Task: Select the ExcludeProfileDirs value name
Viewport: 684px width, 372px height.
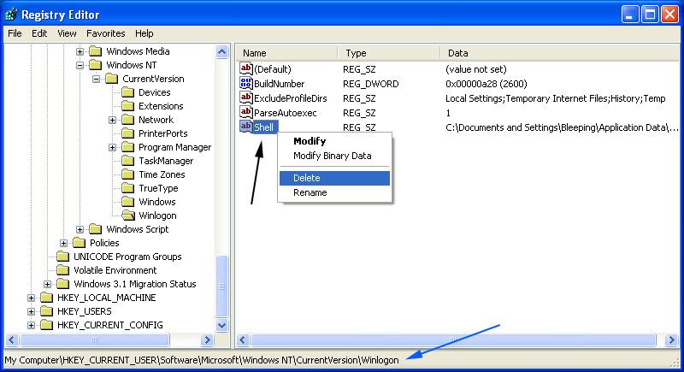Action: [291, 98]
